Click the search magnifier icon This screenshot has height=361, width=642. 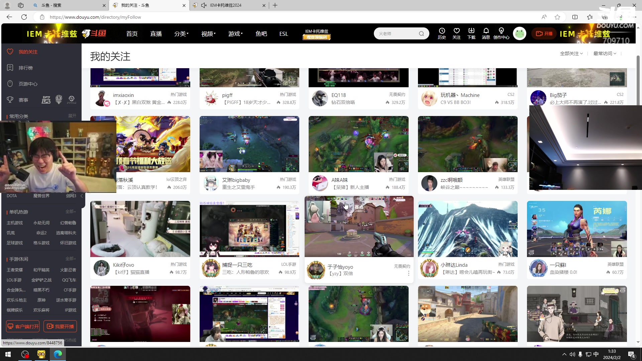tap(421, 33)
